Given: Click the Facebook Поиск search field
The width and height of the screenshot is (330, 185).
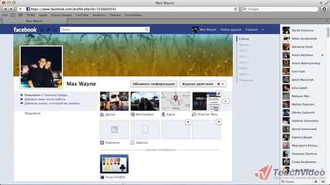Looking at the screenshot, I should (x=102, y=30).
